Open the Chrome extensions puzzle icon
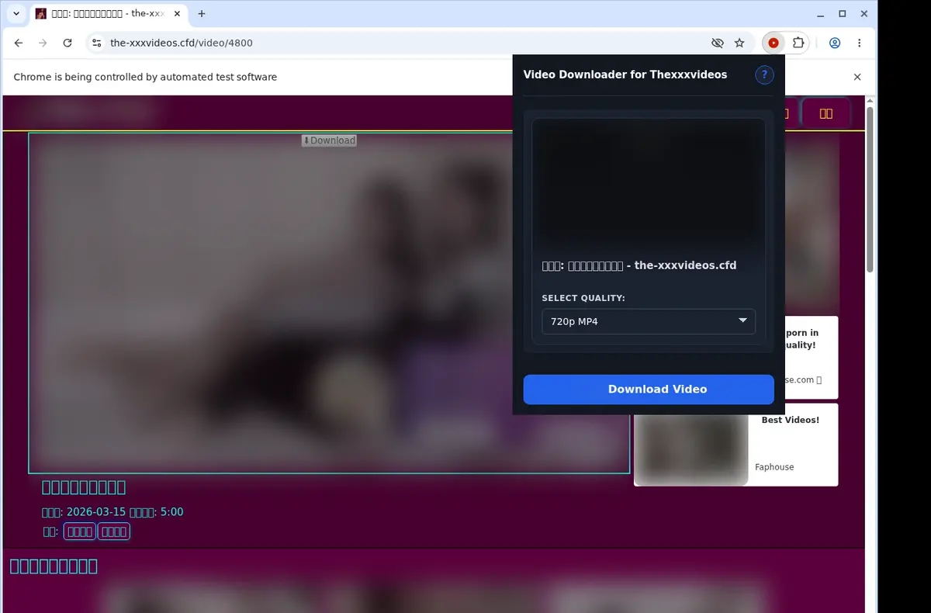Screen dimensions: 931x613 click(x=798, y=43)
